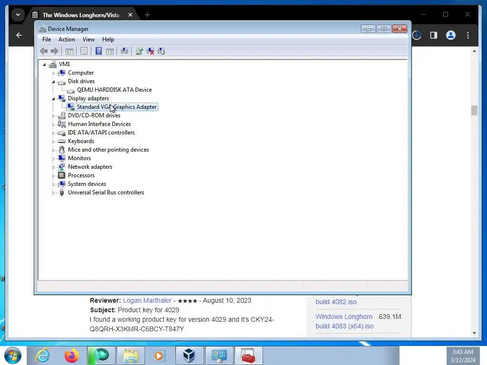Screen dimensions: 487x365
Task: Expand the DVD/CD-ROM drives category
Action: coord(53,116)
